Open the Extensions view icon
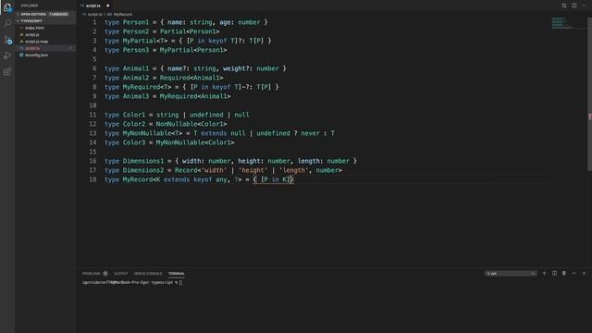The height and width of the screenshot is (333, 592). (x=7, y=71)
